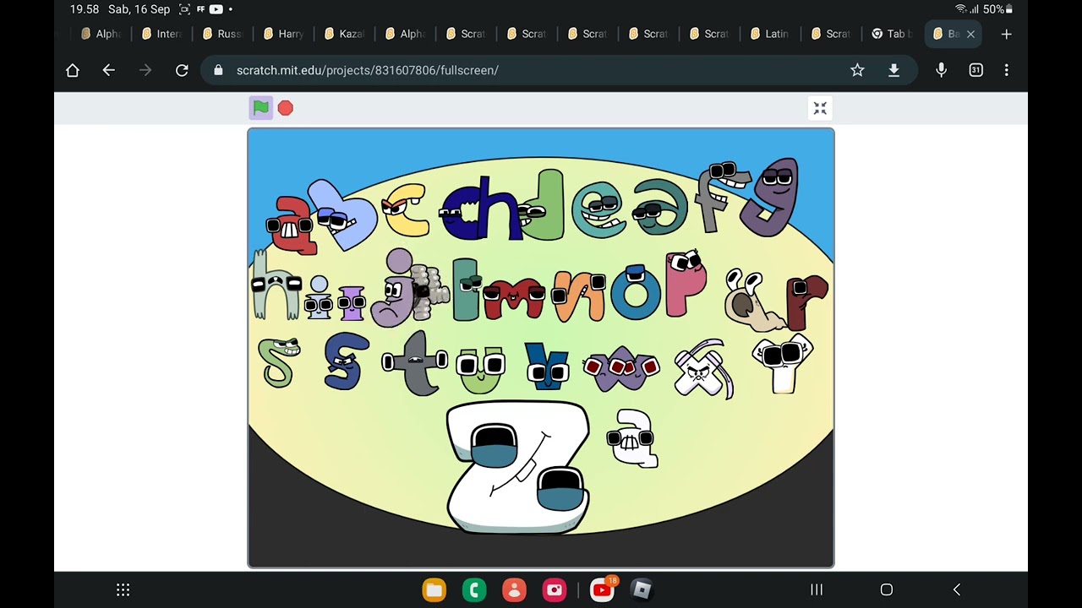Click the dark red r character

(806, 301)
